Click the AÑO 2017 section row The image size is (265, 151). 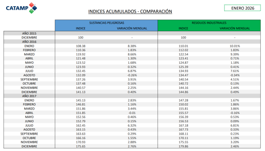(x=29, y=96)
